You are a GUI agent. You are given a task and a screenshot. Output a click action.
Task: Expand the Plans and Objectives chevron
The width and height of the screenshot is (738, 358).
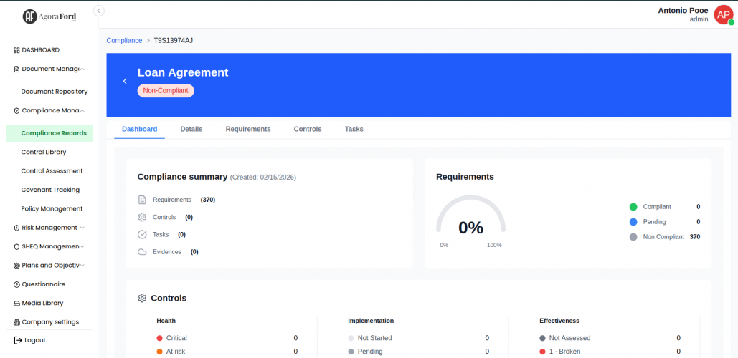pyautogui.click(x=82, y=266)
